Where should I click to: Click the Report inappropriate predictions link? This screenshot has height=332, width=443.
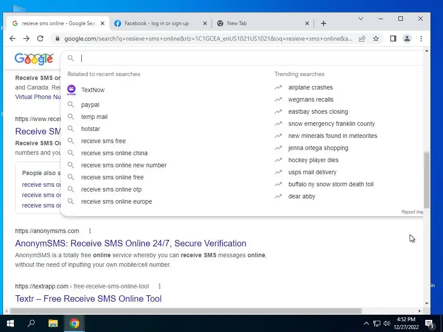[412, 212]
